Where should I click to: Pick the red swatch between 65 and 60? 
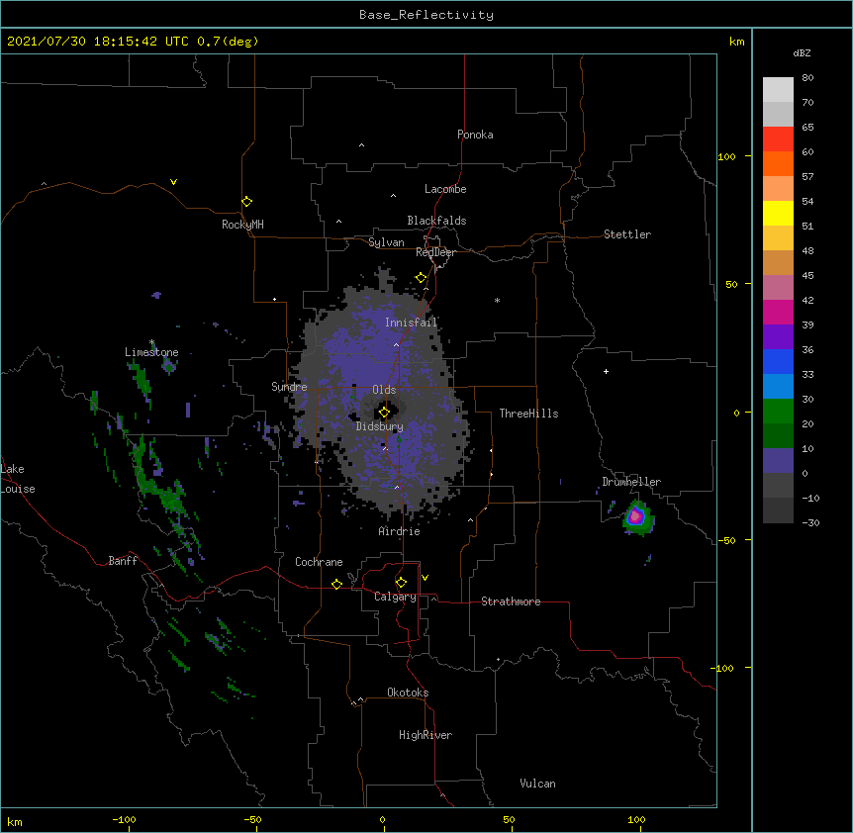778,139
